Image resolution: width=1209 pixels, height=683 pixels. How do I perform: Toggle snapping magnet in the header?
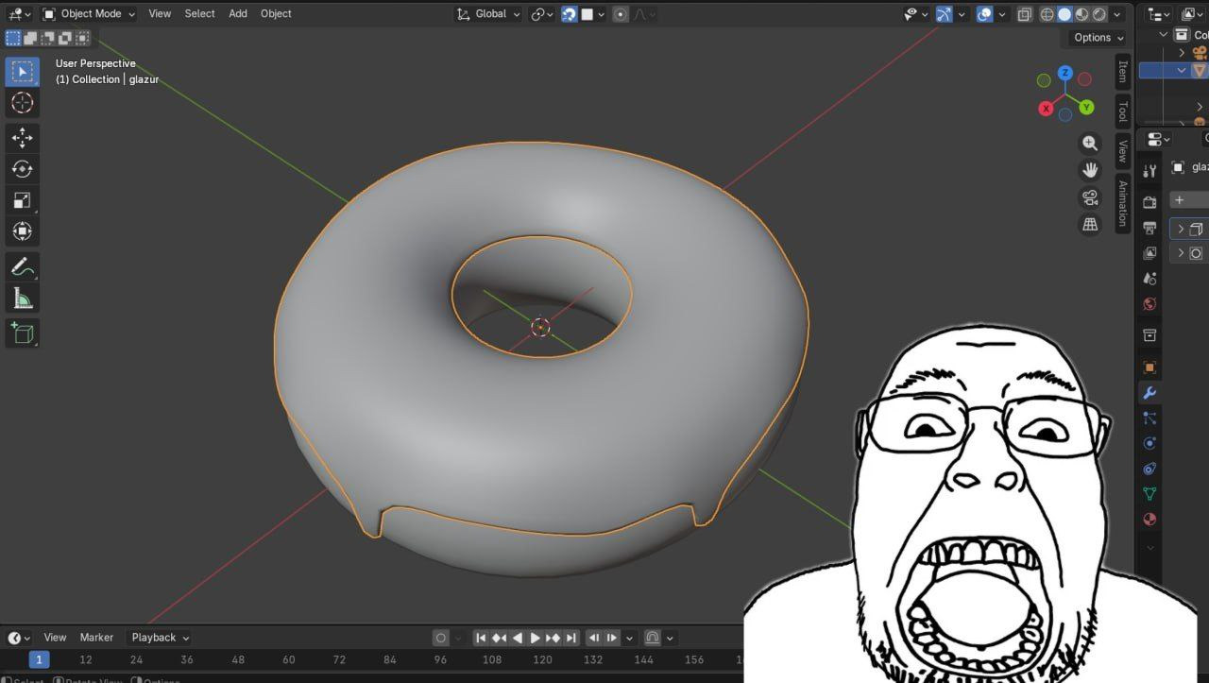click(x=570, y=14)
